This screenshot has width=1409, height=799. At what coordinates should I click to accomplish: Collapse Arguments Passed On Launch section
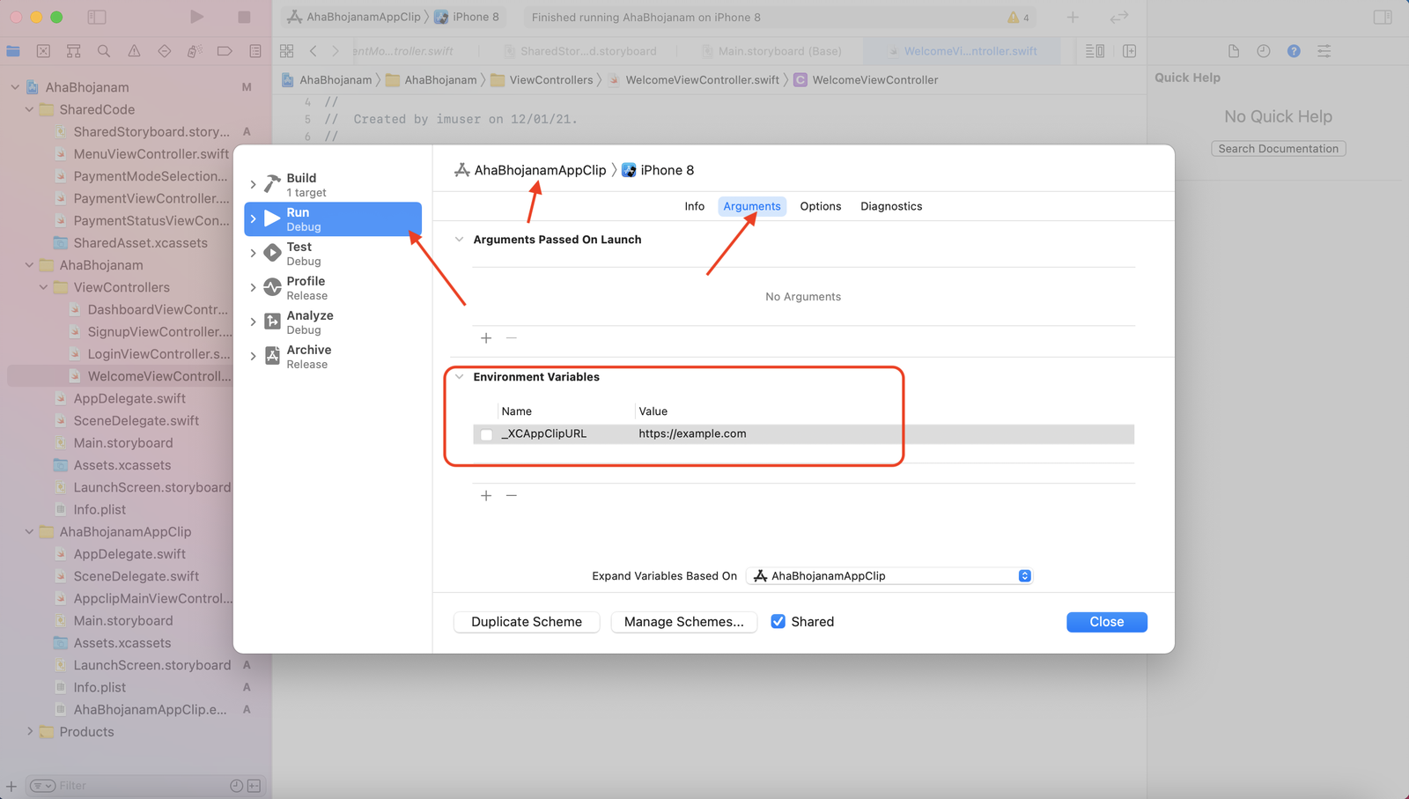coord(459,240)
